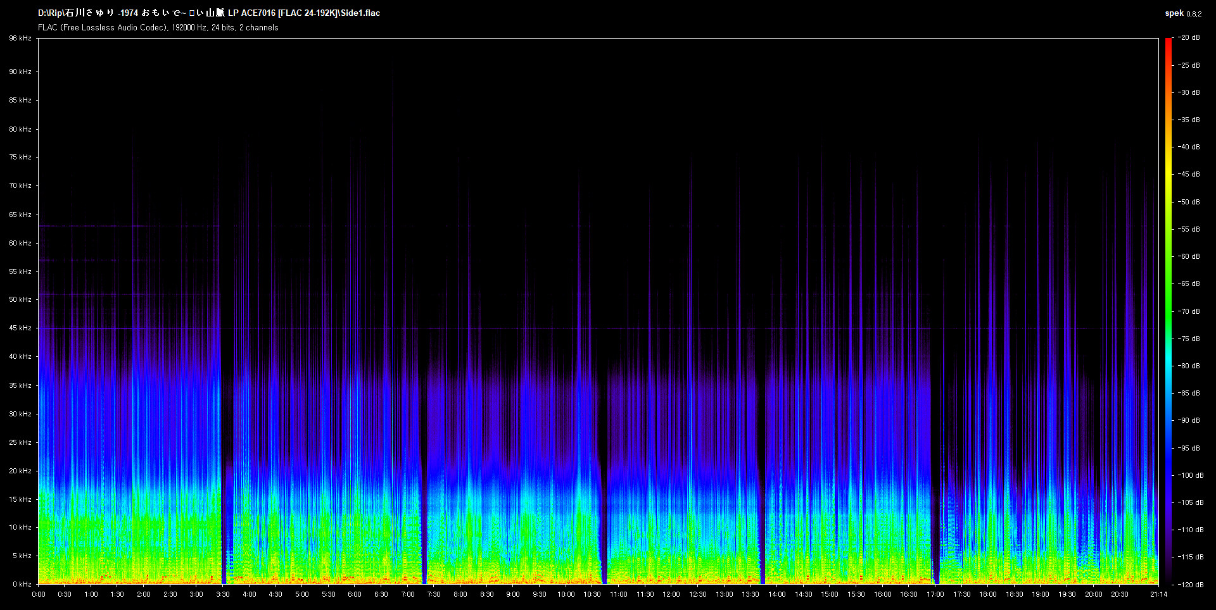Click the 90 kHz frequency axis label
This screenshot has height=610, width=1216.
click(20, 72)
